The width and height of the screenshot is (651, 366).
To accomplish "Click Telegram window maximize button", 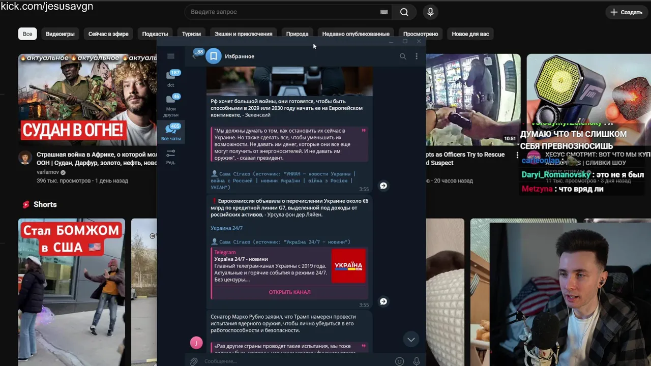I will 405,41.
